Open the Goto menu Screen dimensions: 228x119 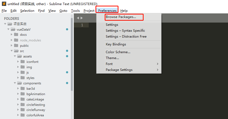tap(63, 11)
